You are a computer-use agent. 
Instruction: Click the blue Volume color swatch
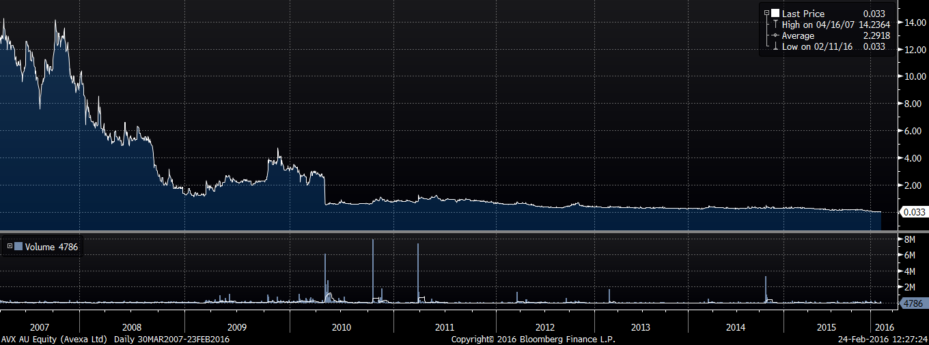[18, 247]
